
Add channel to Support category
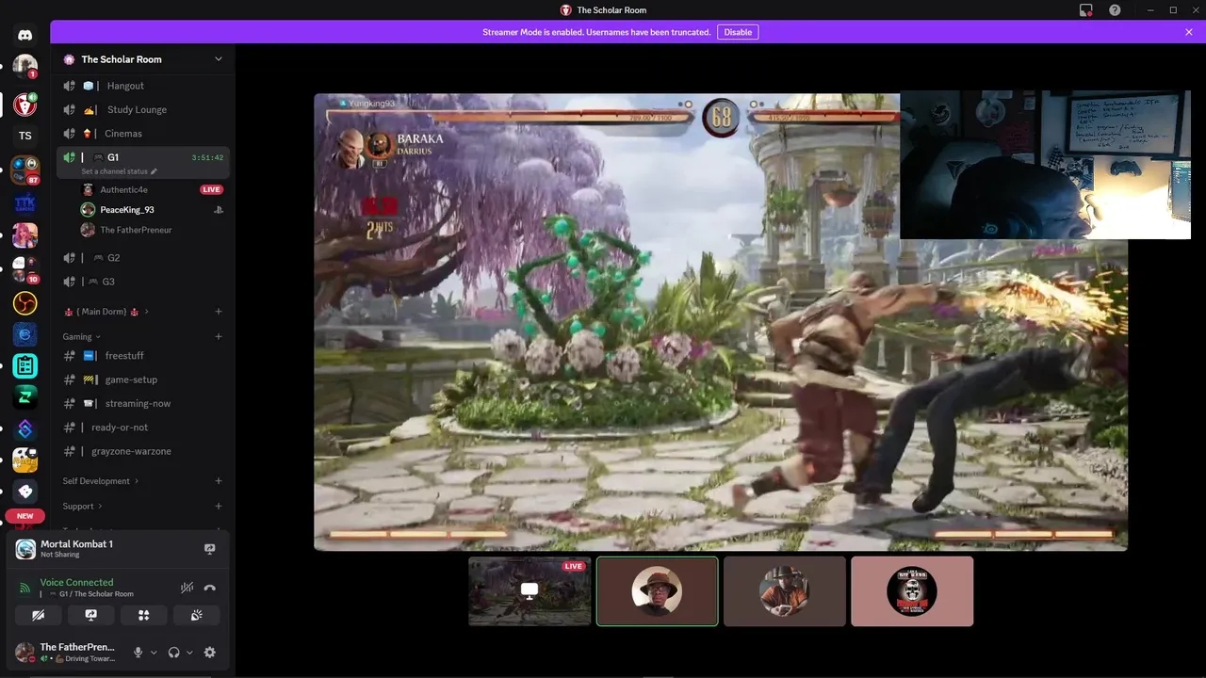[x=219, y=506]
